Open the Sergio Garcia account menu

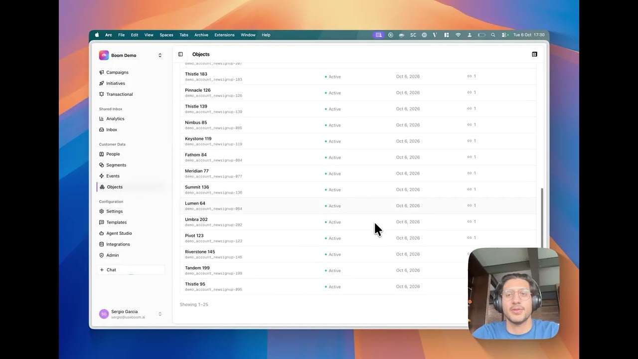131,314
